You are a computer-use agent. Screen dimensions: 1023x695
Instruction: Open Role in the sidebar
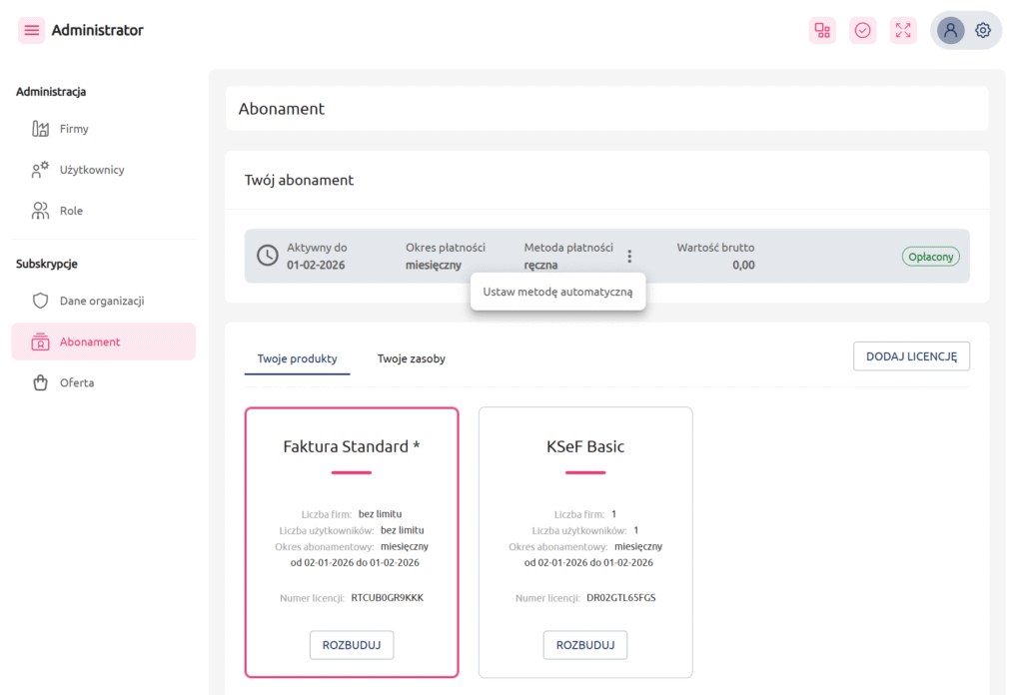[71, 211]
